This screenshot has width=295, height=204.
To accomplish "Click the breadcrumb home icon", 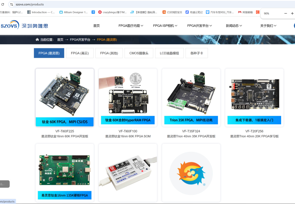I will tap(37, 40).
